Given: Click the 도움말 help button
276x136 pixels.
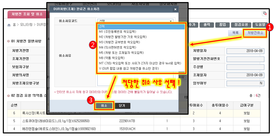Looking at the screenshot, I should pyautogui.click(x=260, y=25).
